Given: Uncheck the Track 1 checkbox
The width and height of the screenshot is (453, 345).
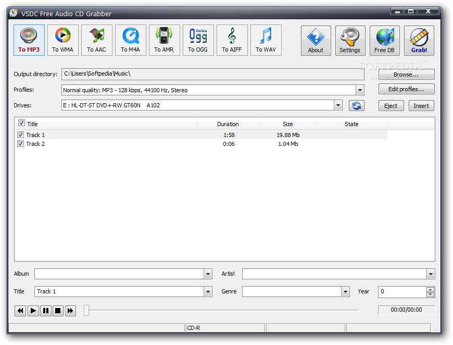Looking at the screenshot, I should point(20,135).
